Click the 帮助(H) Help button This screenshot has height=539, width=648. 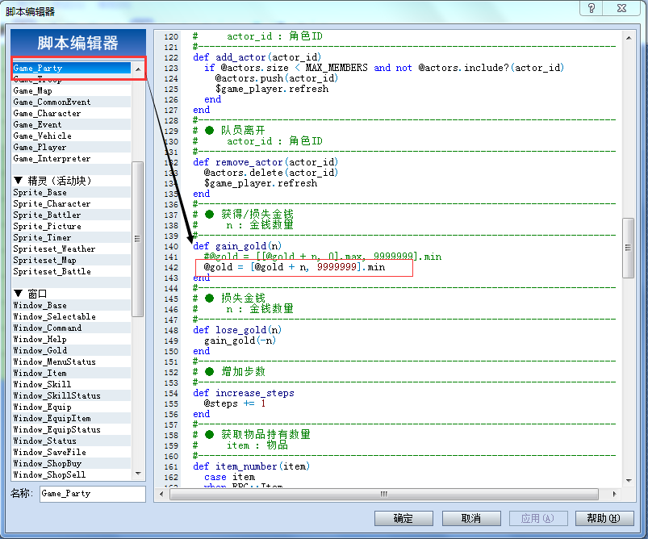coord(604,518)
